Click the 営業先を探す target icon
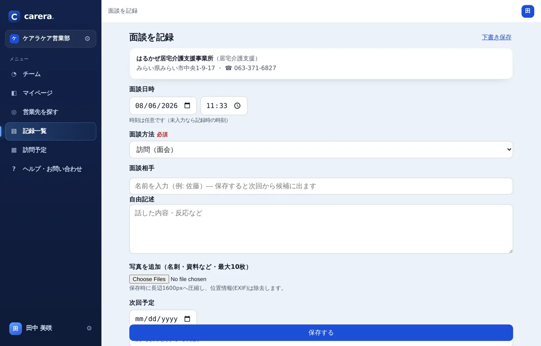Image resolution: width=541 pixels, height=346 pixels. tap(14, 112)
